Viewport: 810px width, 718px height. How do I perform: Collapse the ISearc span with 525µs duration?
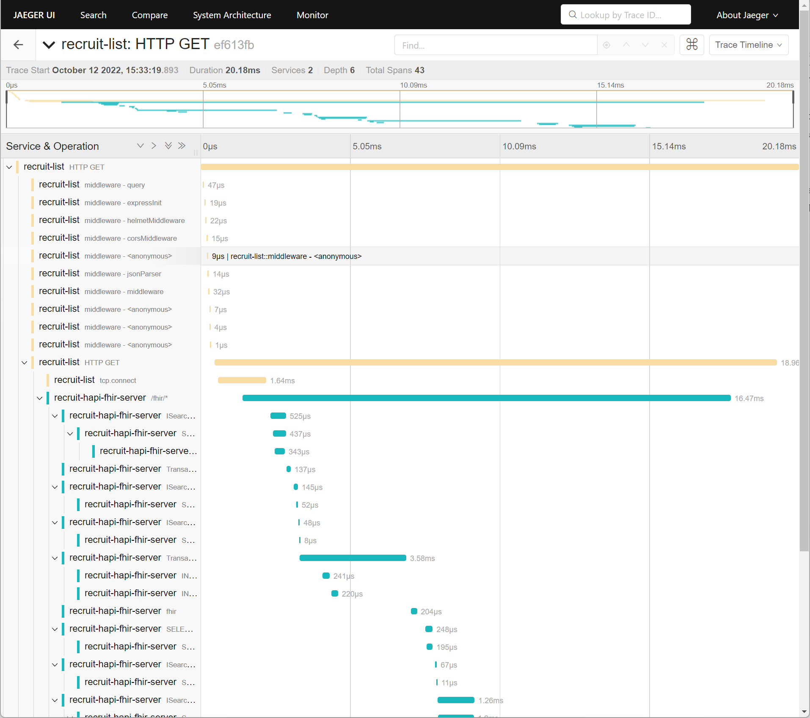(55, 416)
